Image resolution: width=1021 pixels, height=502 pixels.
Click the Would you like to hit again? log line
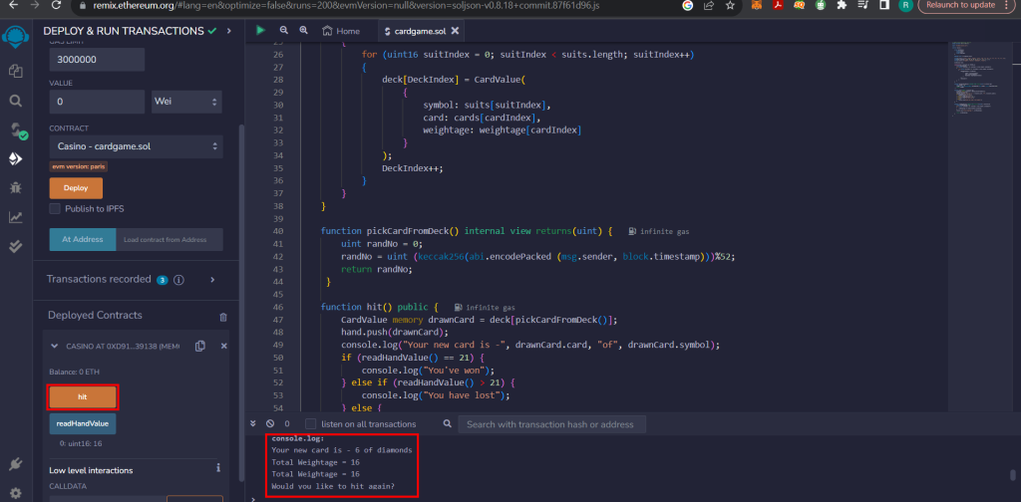coord(333,486)
